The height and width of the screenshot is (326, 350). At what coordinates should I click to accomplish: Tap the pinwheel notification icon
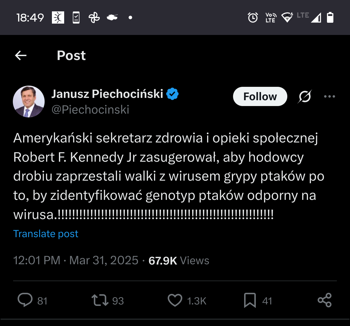(94, 18)
